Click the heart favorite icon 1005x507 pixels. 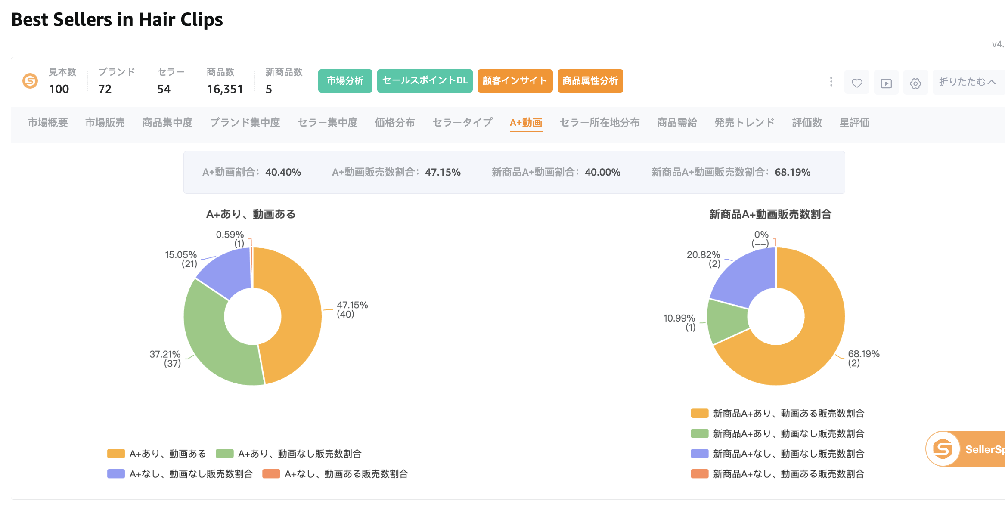coord(857,83)
